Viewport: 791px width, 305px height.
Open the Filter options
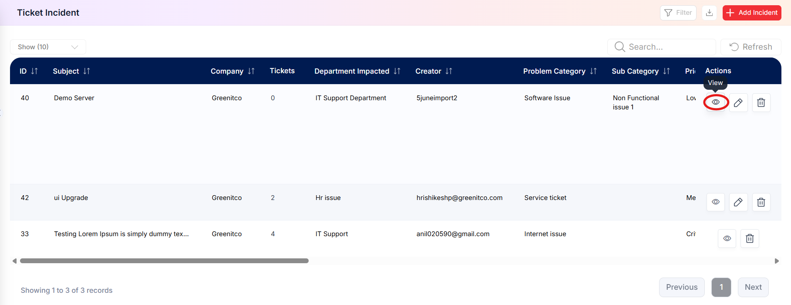click(x=678, y=13)
